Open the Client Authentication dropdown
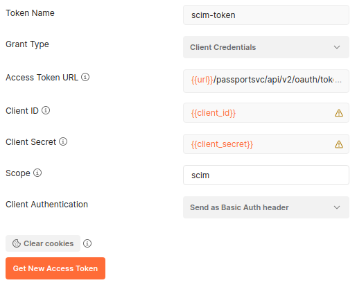Image resolution: width=357 pixels, height=285 pixels. pos(266,207)
